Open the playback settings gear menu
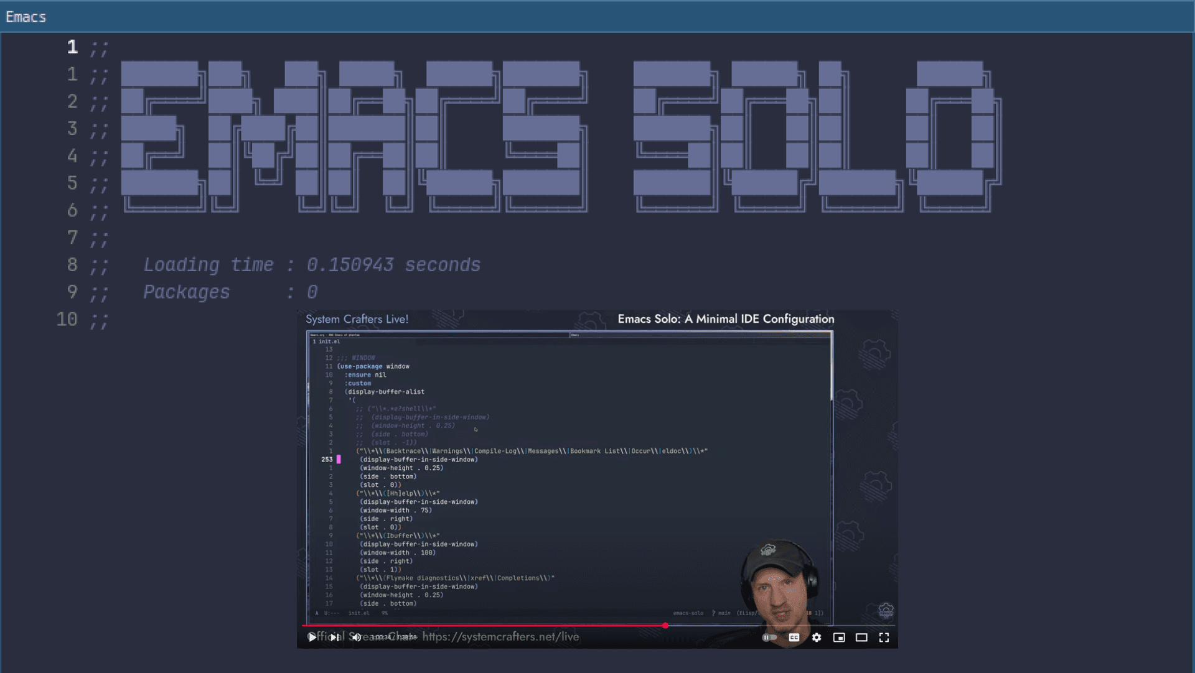This screenshot has height=673, width=1195. 817,637
